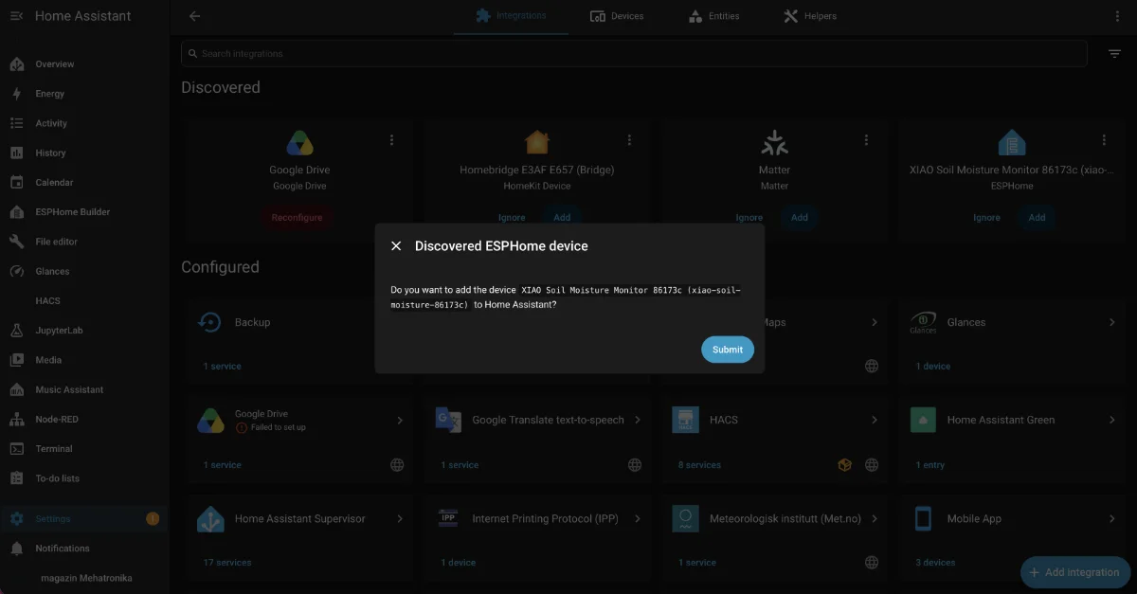Open magazin Mehatronika user profile
This screenshot has width=1137, height=594.
coord(84,578)
